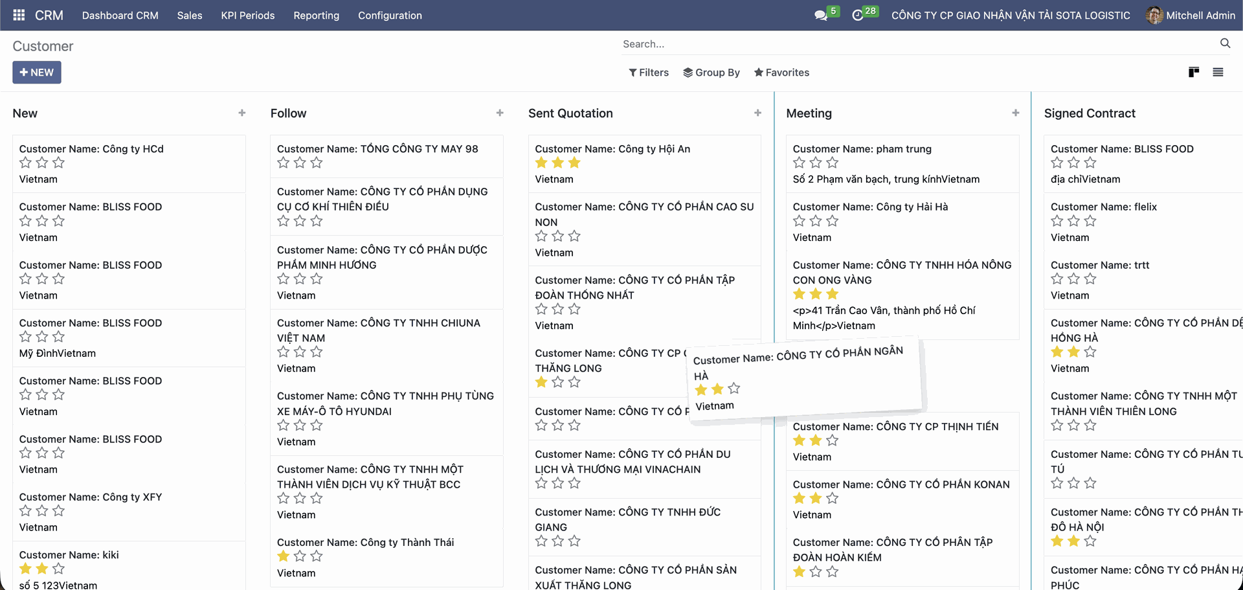The width and height of the screenshot is (1243, 590).
Task: Open Mitchell Admin user menu
Action: [x=1191, y=16]
